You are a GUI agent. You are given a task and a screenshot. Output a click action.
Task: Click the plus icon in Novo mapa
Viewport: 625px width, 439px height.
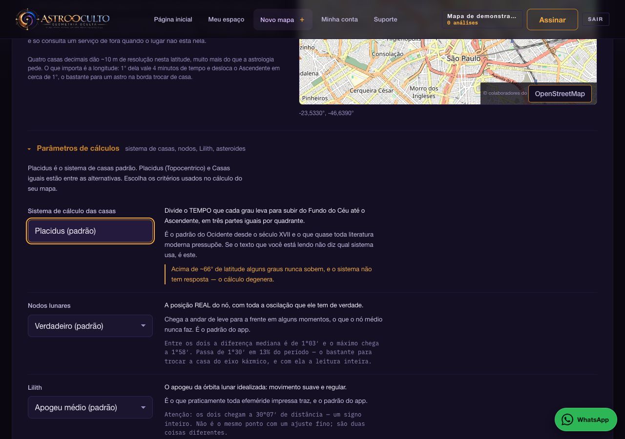click(302, 20)
